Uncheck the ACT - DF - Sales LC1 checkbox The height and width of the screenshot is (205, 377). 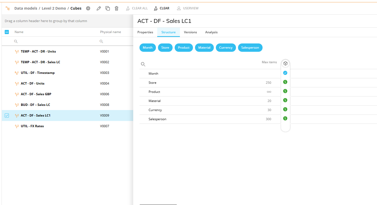(7, 116)
